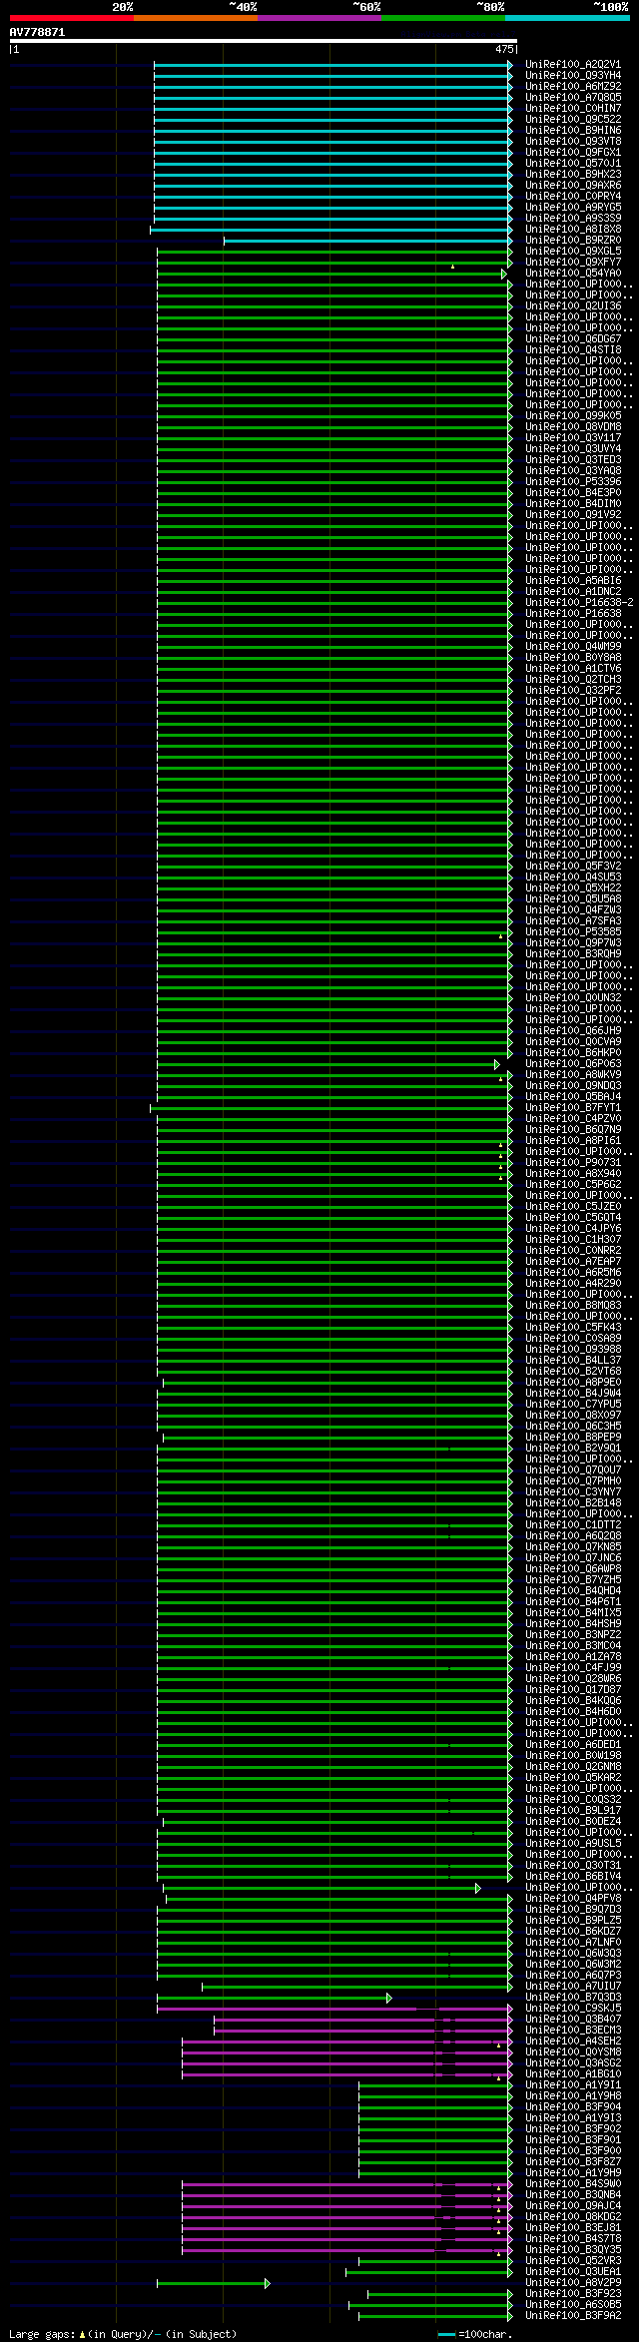Click the label UniRef100_C1DTT2
639x2342 pixels.
[x=573, y=1524]
